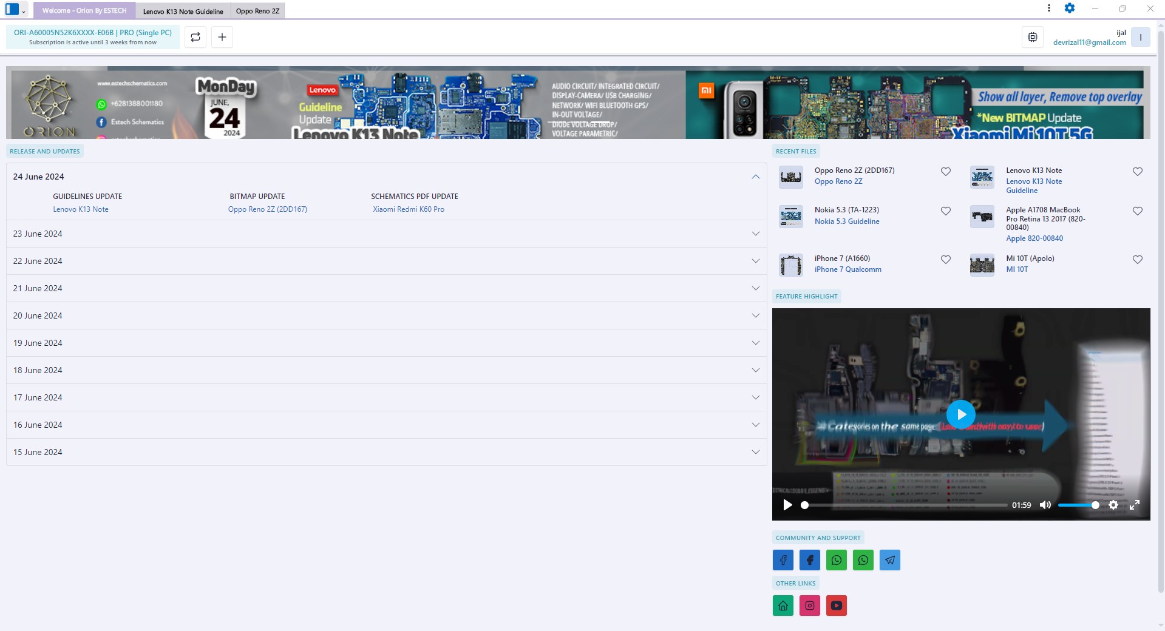The height and width of the screenshot is (631, 1165).
Task: Favorite the Lenovo K13 Note recent file
Action: tap(1137, 172)
